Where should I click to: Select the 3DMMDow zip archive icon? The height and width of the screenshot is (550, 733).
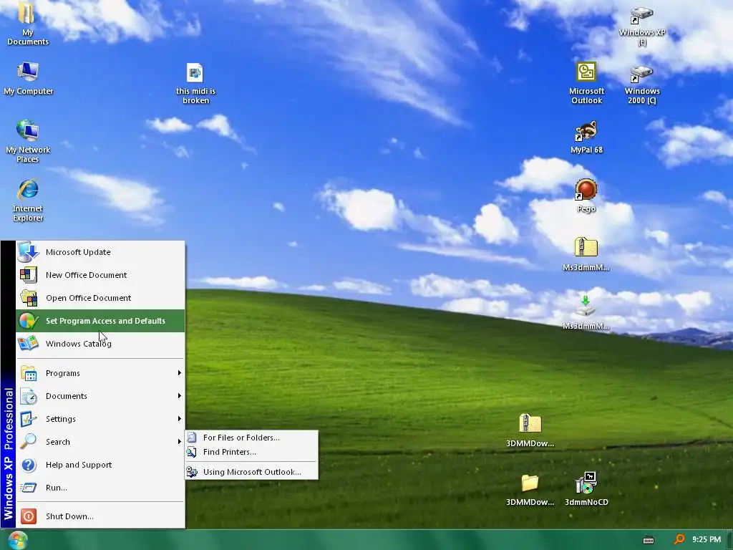click(530, 430)
